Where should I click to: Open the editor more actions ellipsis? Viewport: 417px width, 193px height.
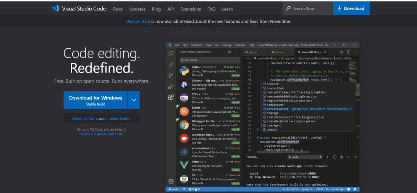pyautogui.click(x=355, y=52)
